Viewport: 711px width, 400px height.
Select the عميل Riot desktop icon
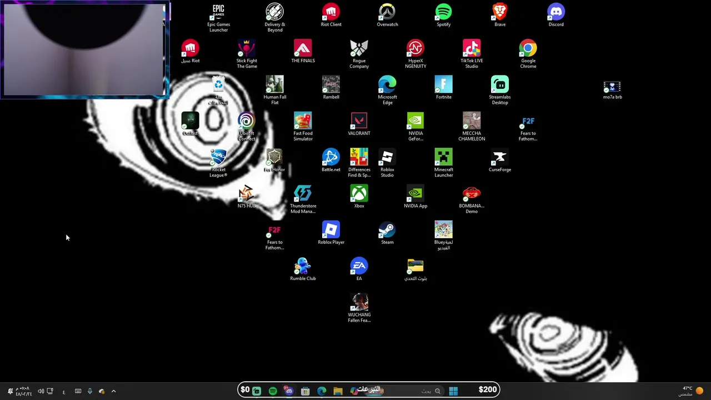(190, 52)
